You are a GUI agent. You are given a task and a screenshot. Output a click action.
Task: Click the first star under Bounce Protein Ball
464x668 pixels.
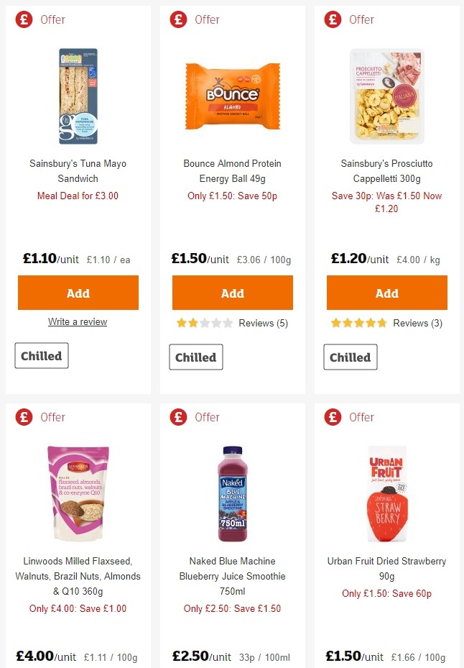click(182, 323)
